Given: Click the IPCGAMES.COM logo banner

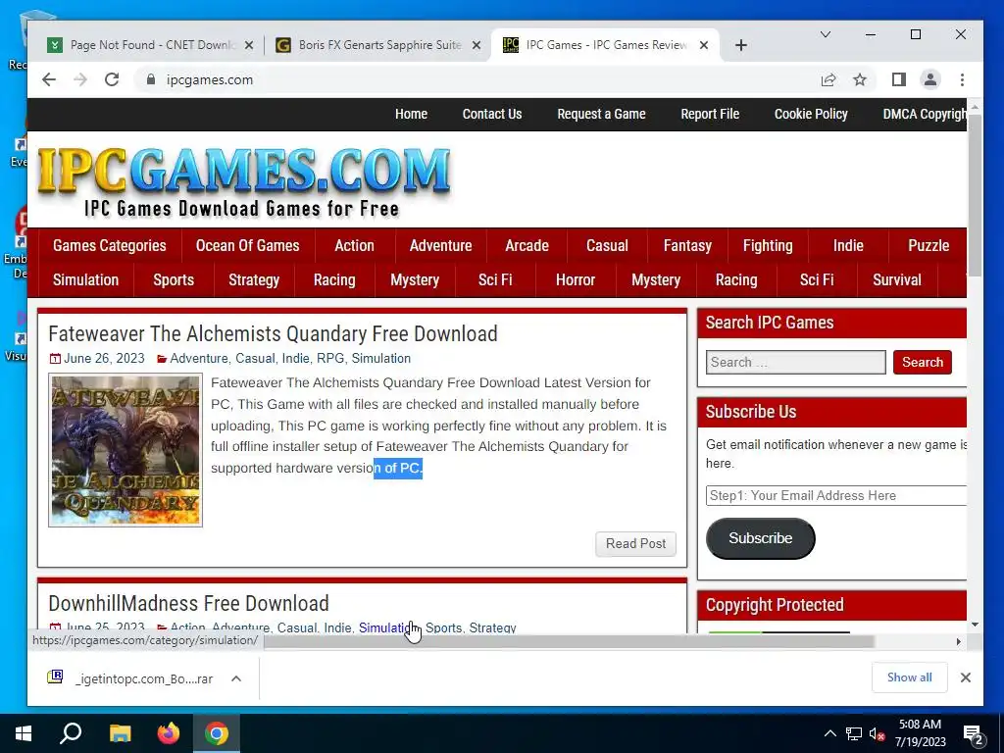Looking at the screenshot, I should pyautogui.click(x=243, y=181).
